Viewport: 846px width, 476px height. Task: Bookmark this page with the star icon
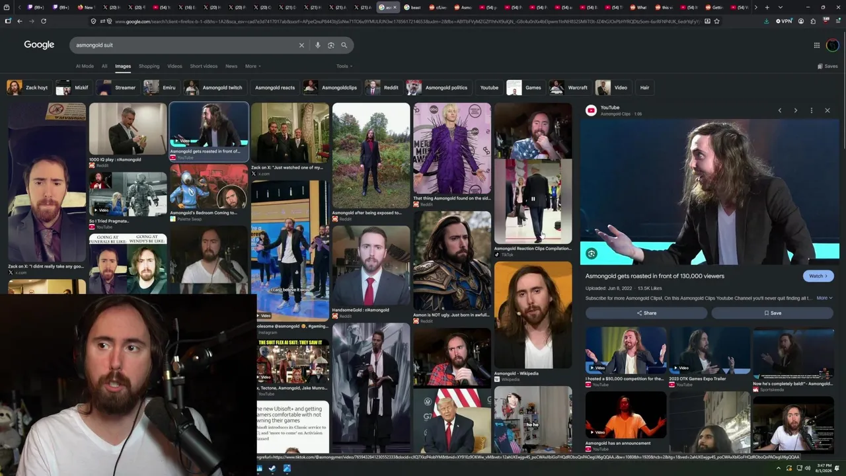[717, 21]
